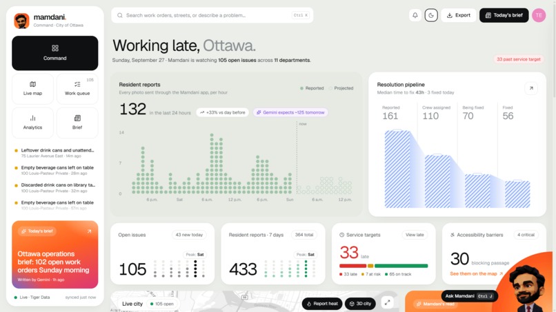Viewport: 556px width, 312px height.
Task: Open the Live map tile
Action: [x=32, y=89]
